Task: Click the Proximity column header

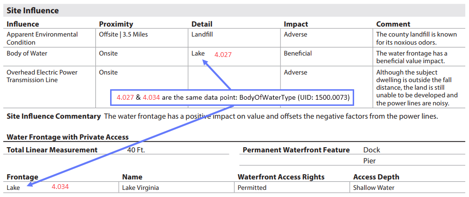Action: coord(116,24)
